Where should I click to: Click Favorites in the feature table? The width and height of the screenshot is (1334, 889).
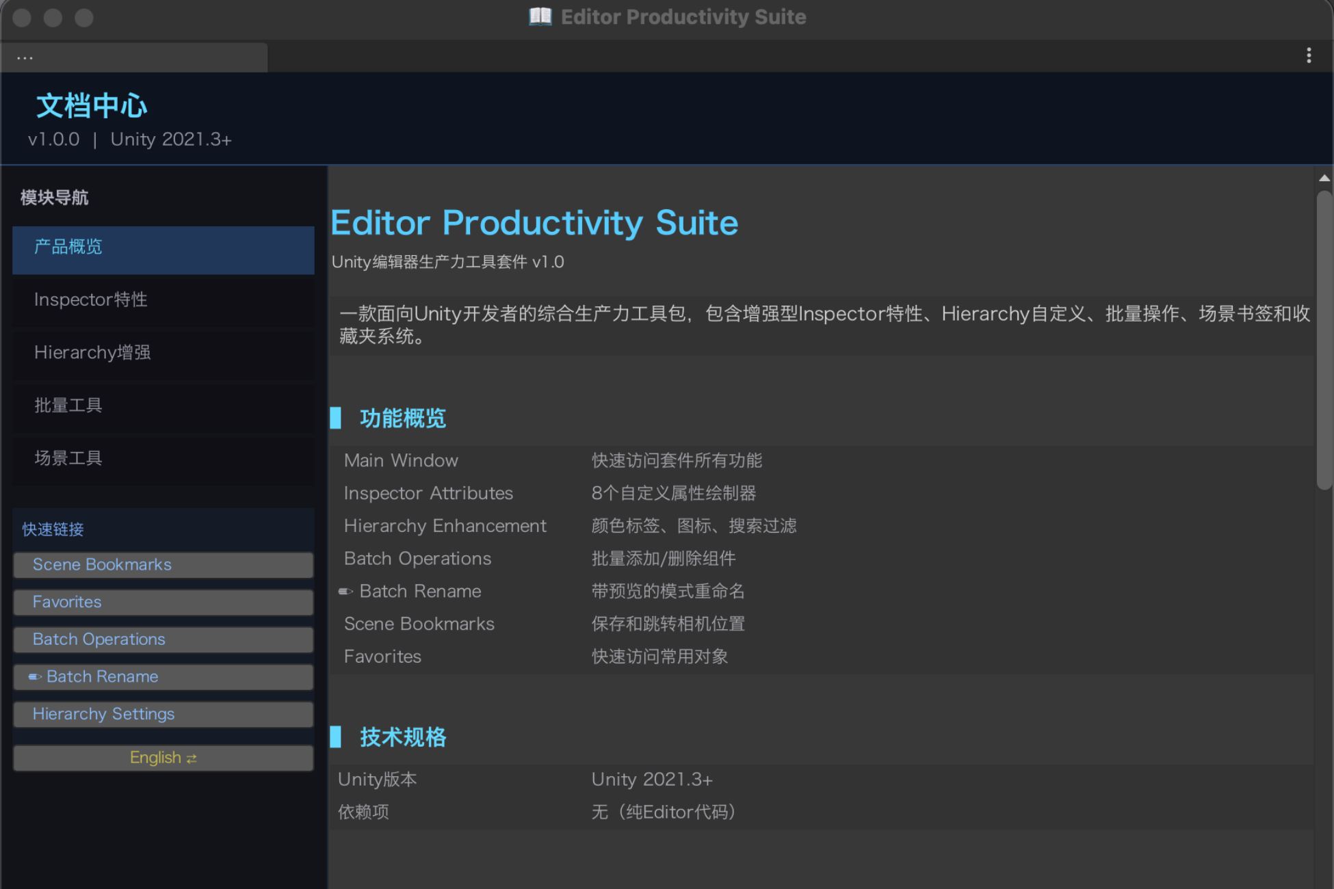point(382,657)
